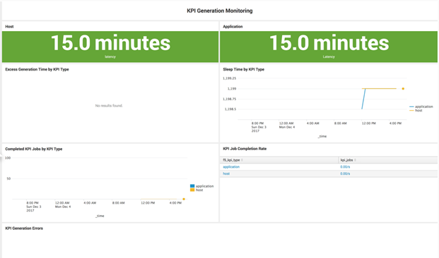Screen dimensions: 439x258
Task: Click the 12:00 AM Mon Dec 4 label in Sleep Time chart
Action: tap(286, 125)
